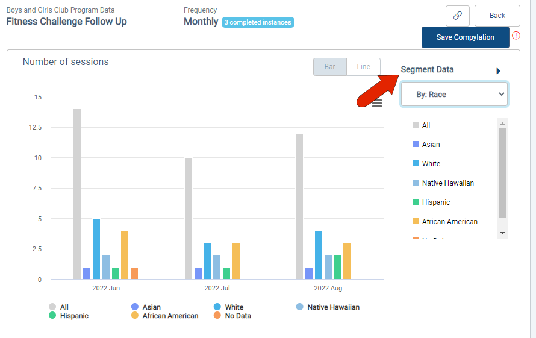Toggle White series in bottom chart legend
Screen dimensions: 536x338
tap(228, 307)
